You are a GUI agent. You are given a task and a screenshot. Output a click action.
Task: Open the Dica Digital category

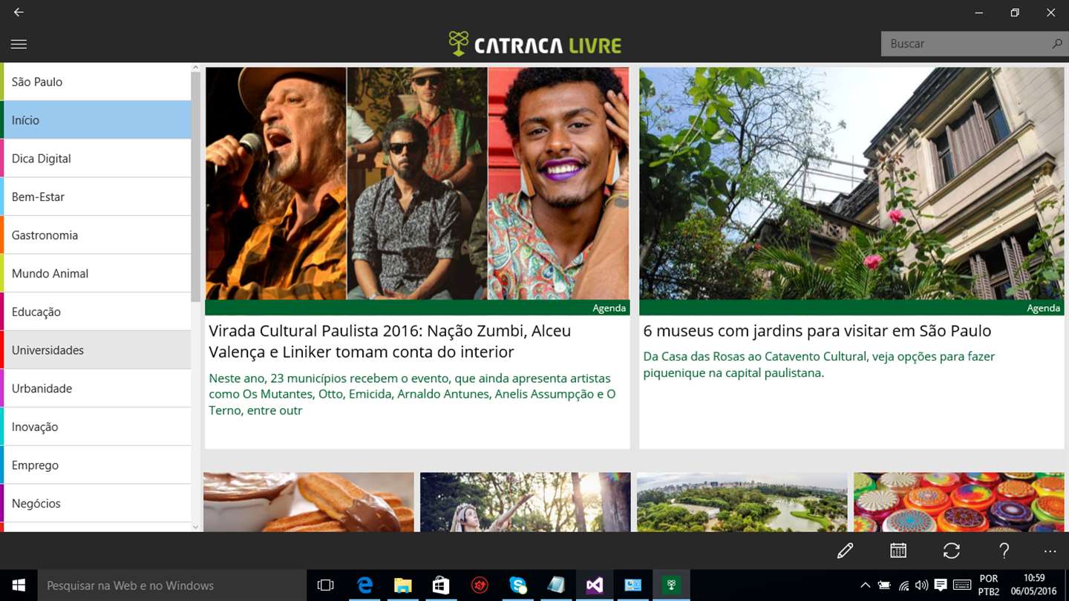[96, 158]
